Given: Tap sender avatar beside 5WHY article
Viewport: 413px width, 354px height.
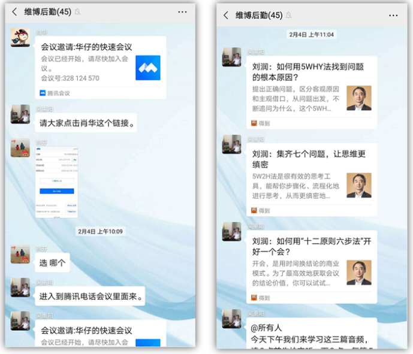Looking at the screenshot, I should tap(231, 57).
